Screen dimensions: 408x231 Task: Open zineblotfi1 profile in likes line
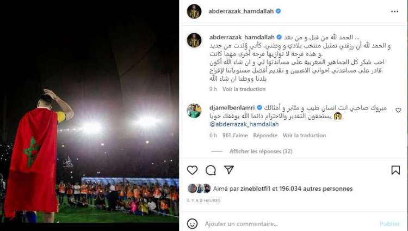pyautogui.click(x=256, y=189)
